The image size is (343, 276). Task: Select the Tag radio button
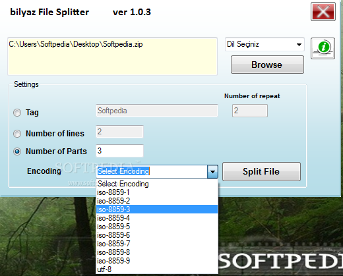click(x=17, y=113)
